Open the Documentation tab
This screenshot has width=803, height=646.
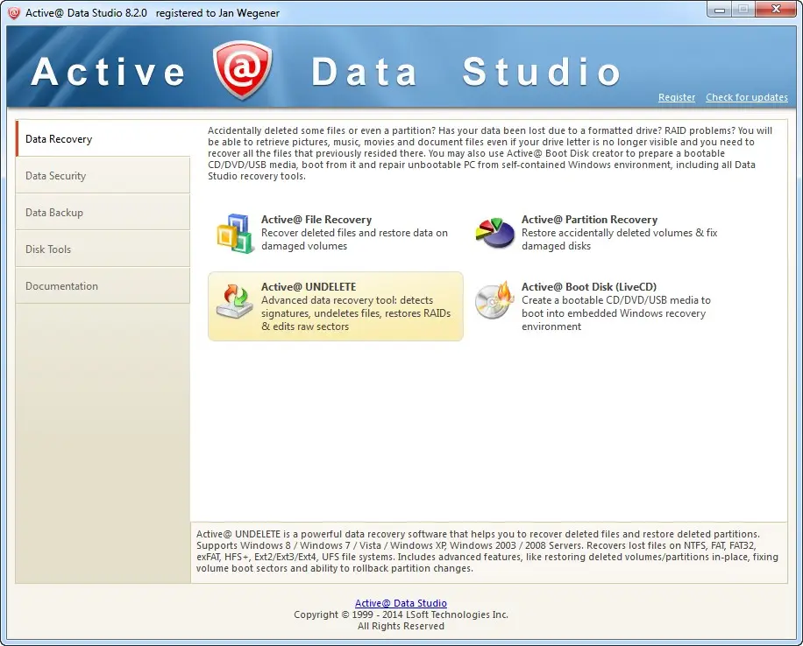103,286
